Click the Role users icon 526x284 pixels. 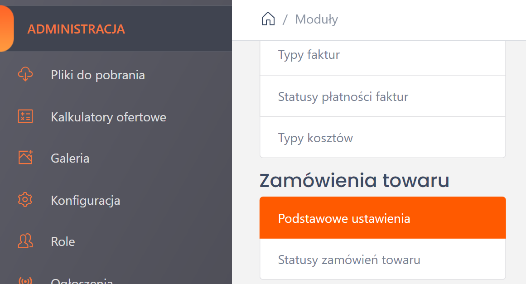(x=25, y=241)
